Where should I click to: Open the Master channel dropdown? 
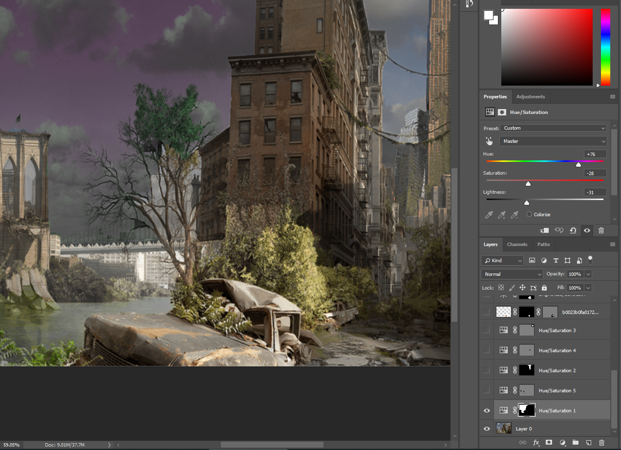pos(553,141)
